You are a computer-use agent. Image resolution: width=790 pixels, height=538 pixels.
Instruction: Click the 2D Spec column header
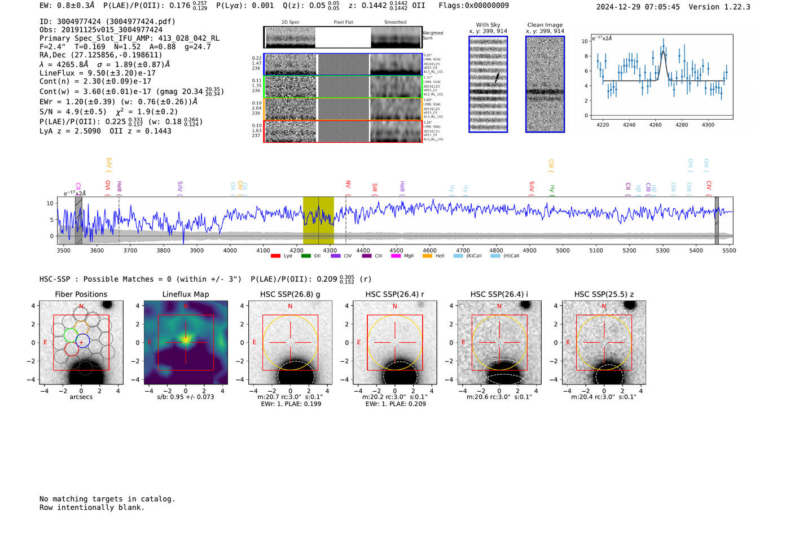291,23
